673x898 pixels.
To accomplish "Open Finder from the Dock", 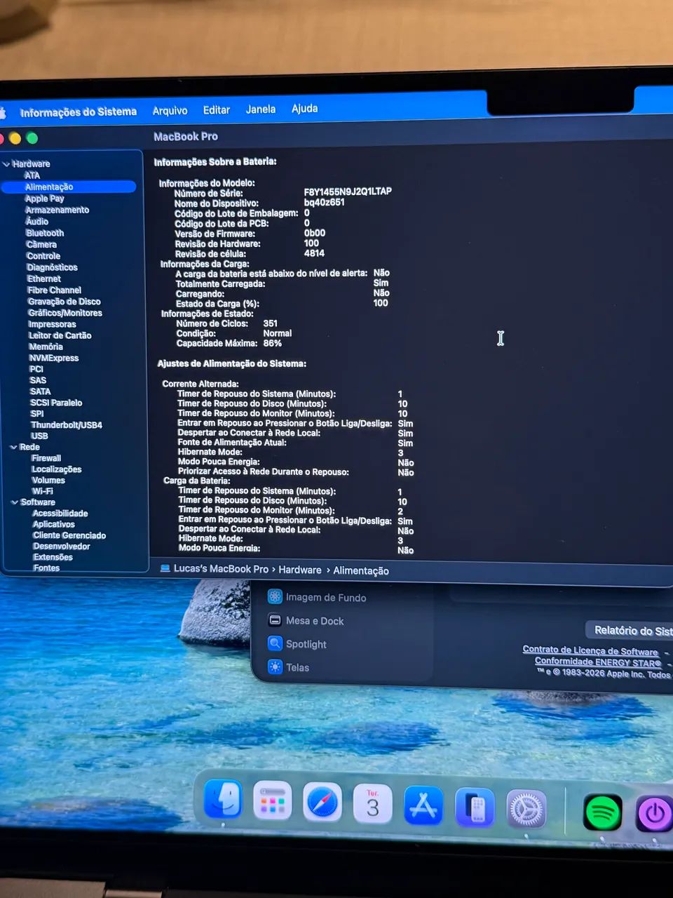I will click(x=223, y=800).
